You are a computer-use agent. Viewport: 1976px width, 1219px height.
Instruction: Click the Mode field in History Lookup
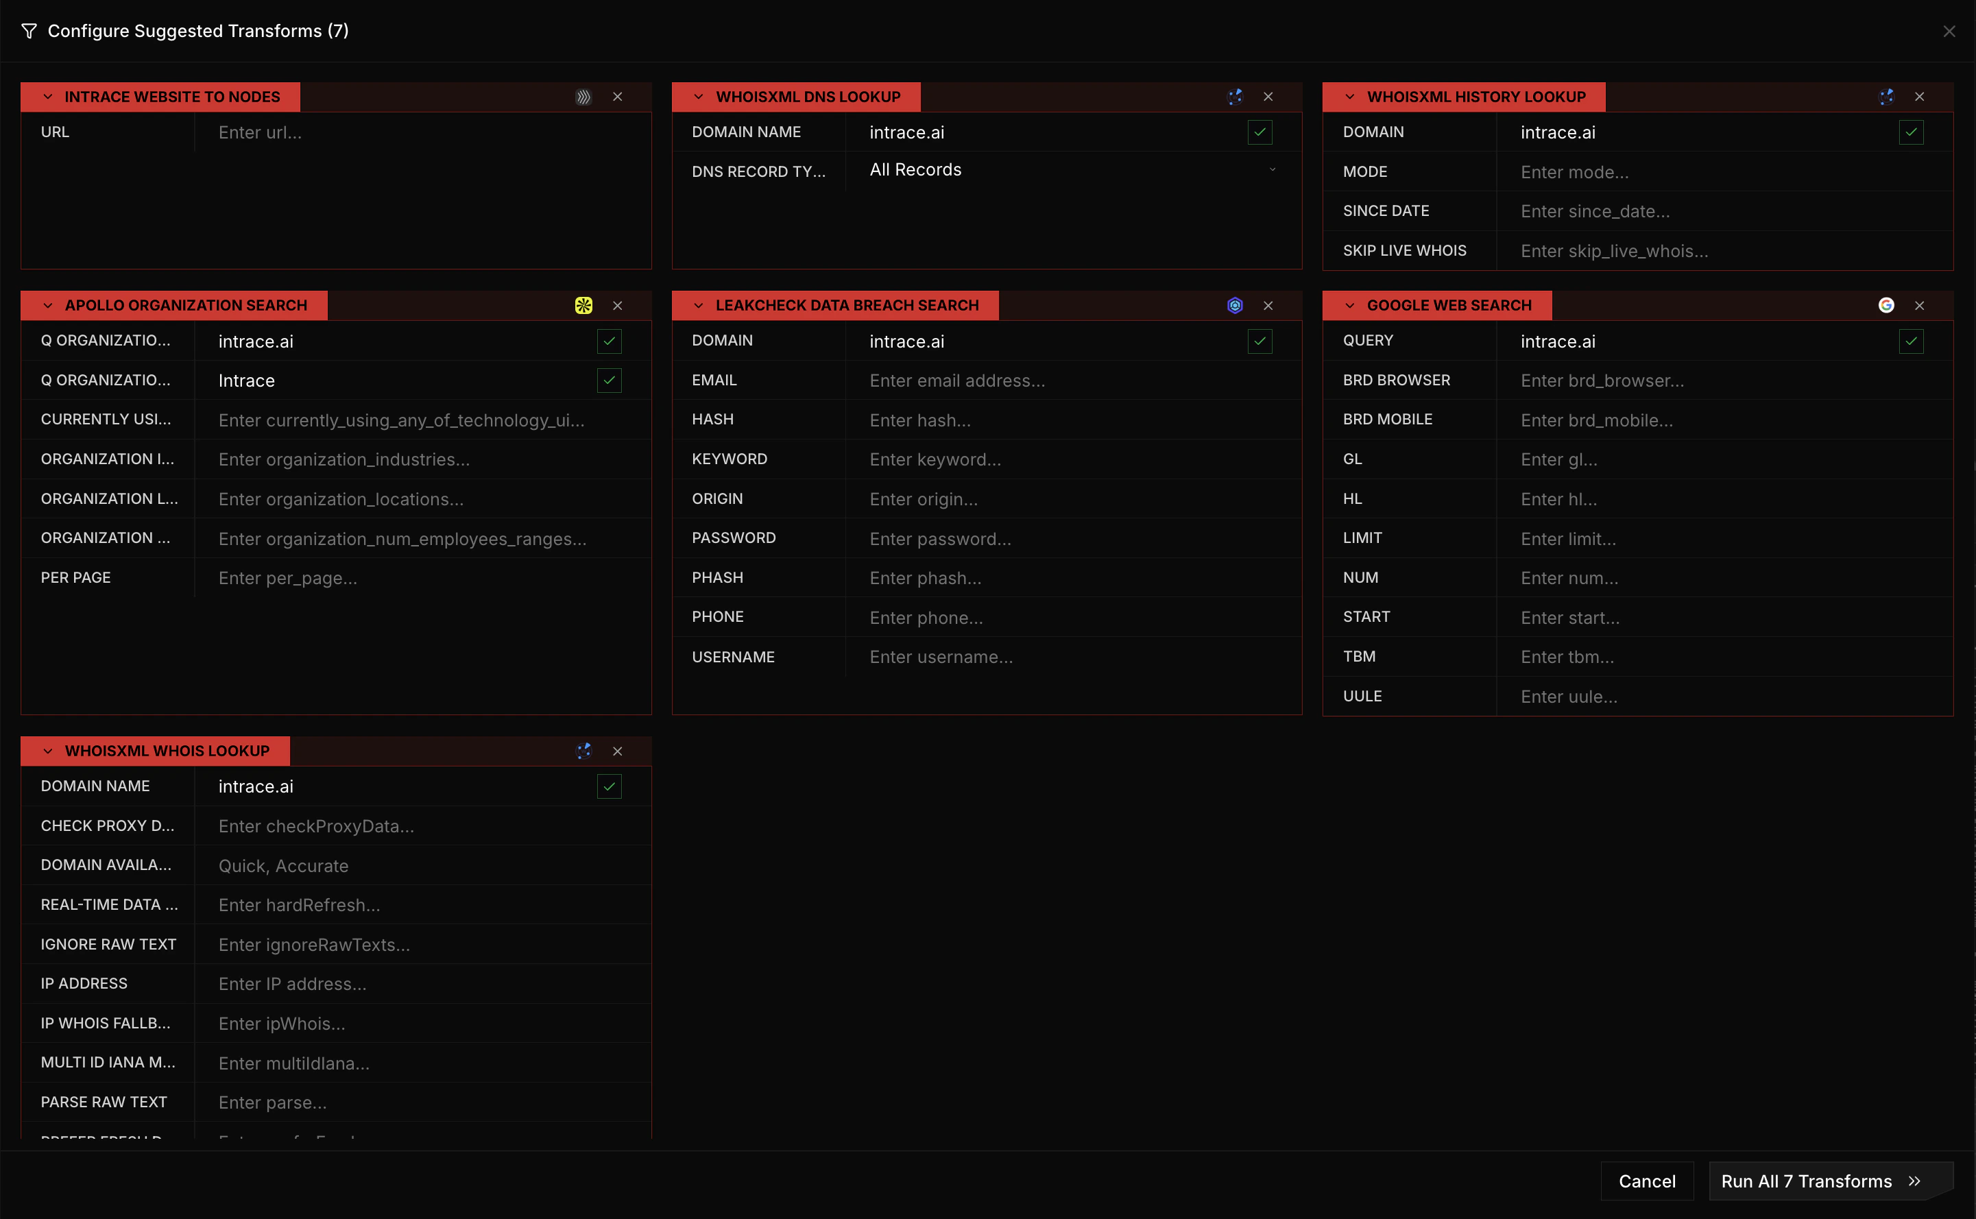pos(1724,171)
